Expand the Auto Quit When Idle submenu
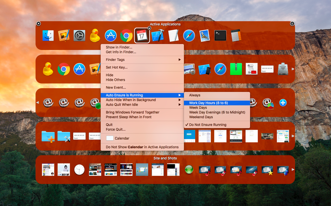 click(142, 105)
